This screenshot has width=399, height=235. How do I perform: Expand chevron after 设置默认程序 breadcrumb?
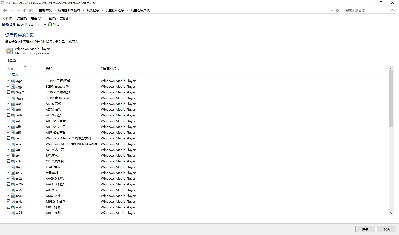(127, 10)
